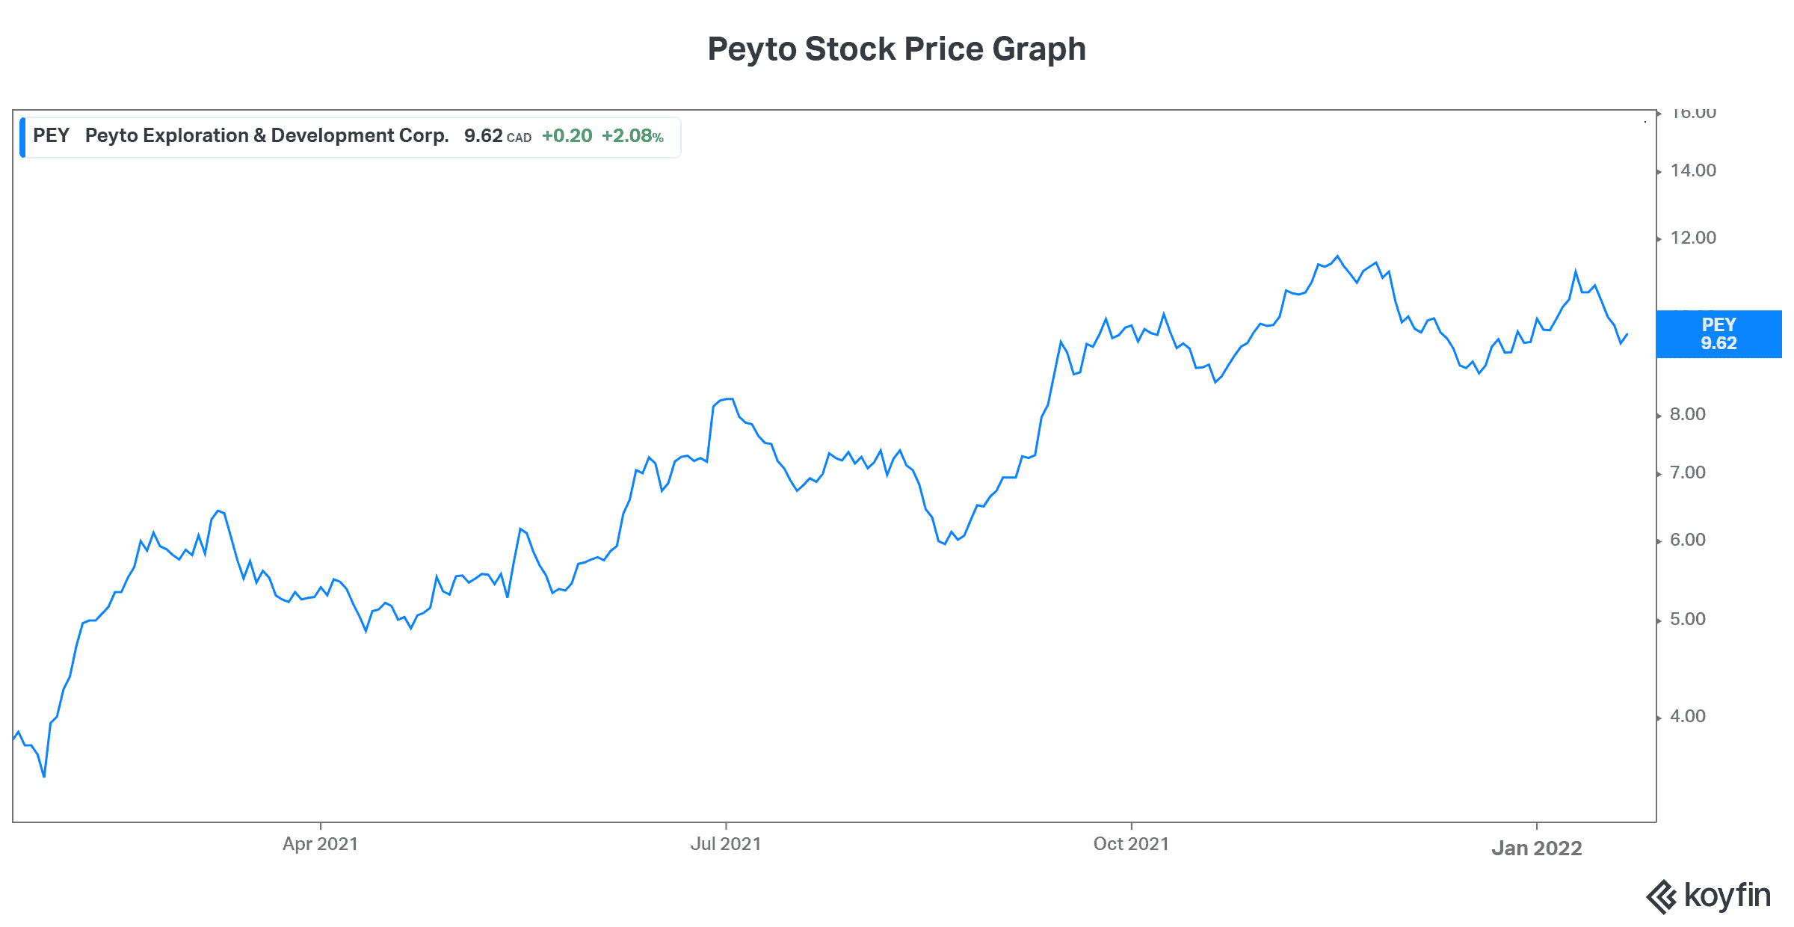Click Peyto Exploration & Development Corp. name
This screenshot has width=1794, height=927.
point(267,136)
